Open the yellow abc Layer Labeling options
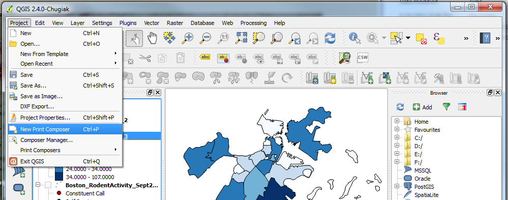The width and height of the screenshot is (508, 200). point(205,57)
